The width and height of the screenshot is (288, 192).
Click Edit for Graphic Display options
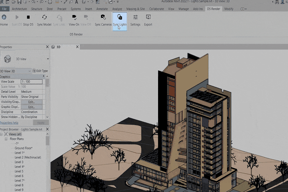click(32, 107)
